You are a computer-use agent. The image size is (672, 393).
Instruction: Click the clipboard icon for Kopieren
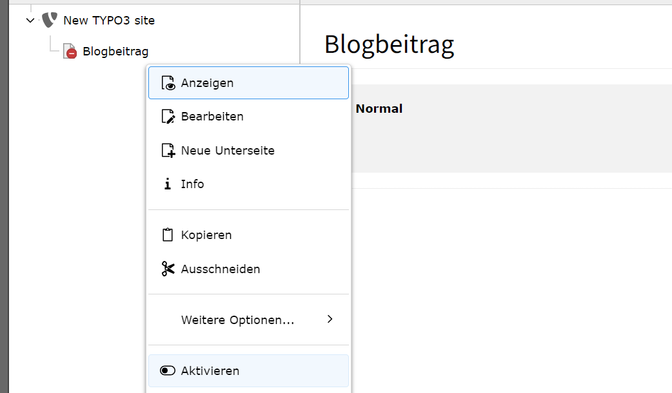coord(168,235)
